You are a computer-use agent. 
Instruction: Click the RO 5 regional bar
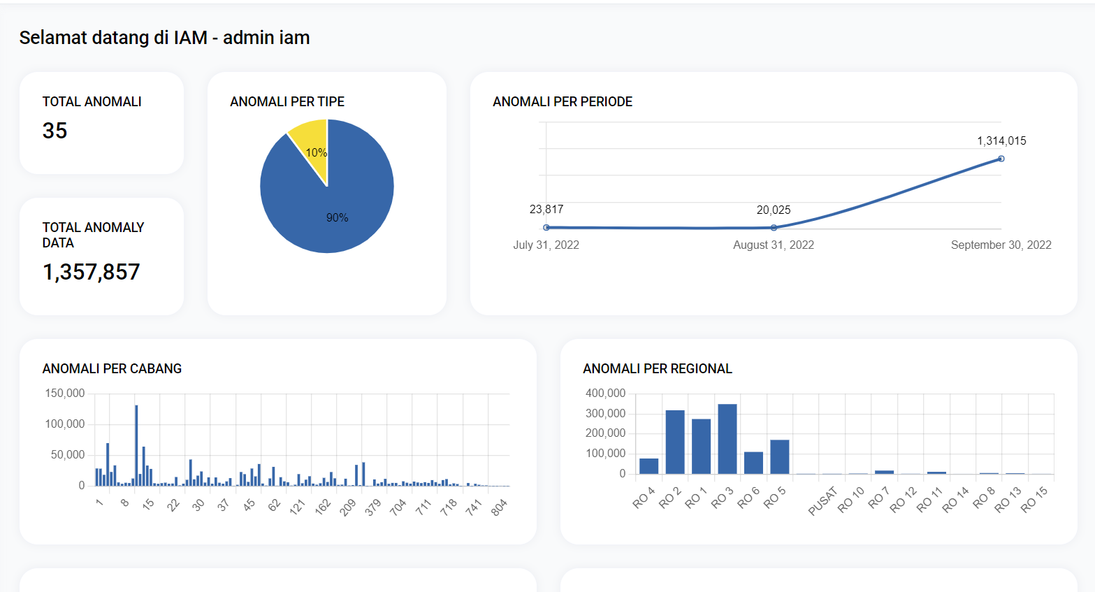(780, 457)
